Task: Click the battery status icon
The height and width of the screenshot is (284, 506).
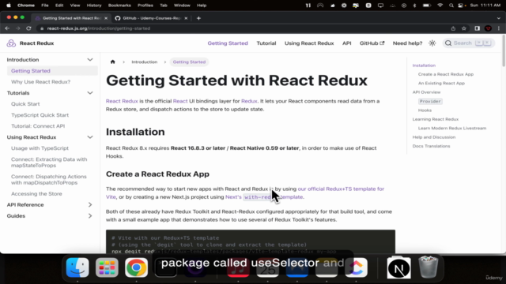Action: (427, 6)
